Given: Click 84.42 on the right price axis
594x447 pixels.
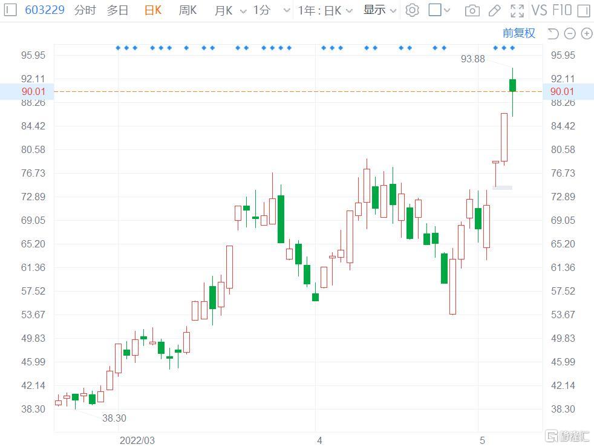Looking at the screenshot, I should click(x=563, y=126).
